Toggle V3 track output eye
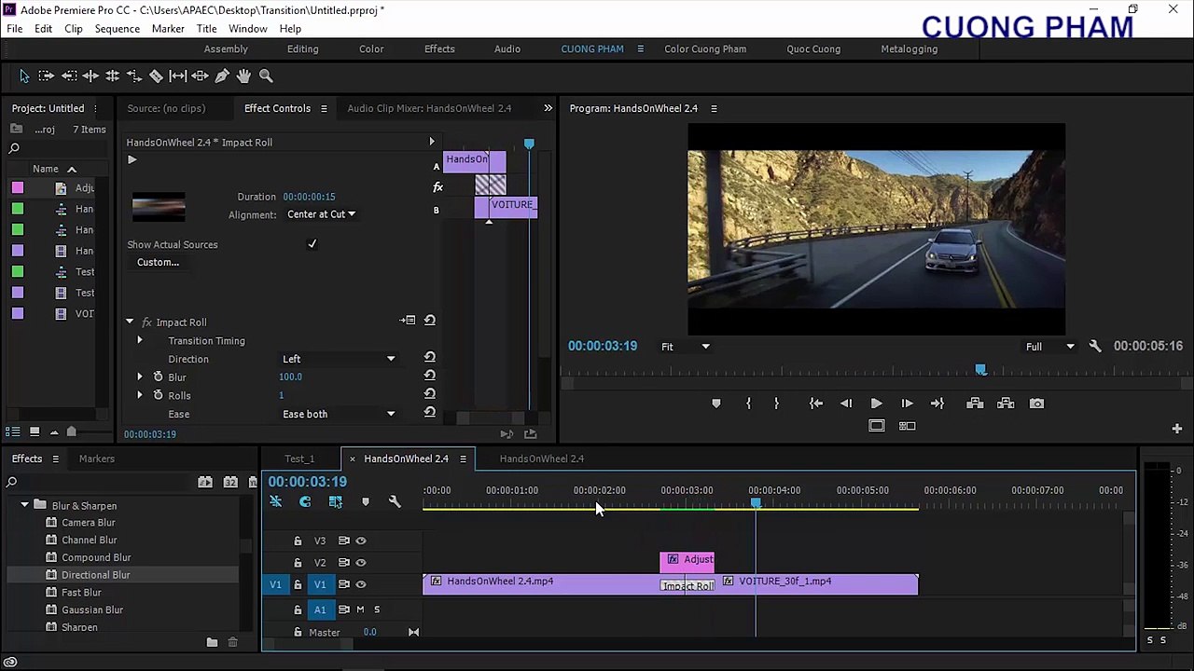Image resolution: width=1194 pixels, height=671 pixels. [x=361, y=541]
